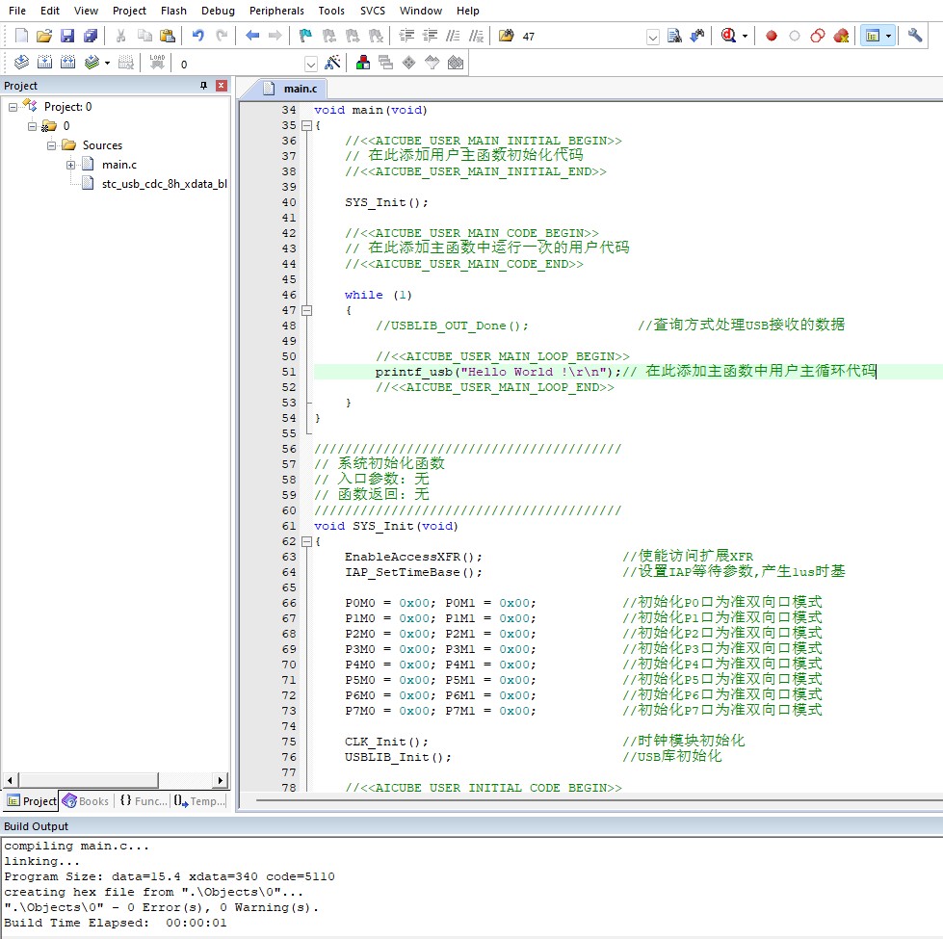
Task: Disable all breakpoints with the double-circle icon
Action: (818, 36)
